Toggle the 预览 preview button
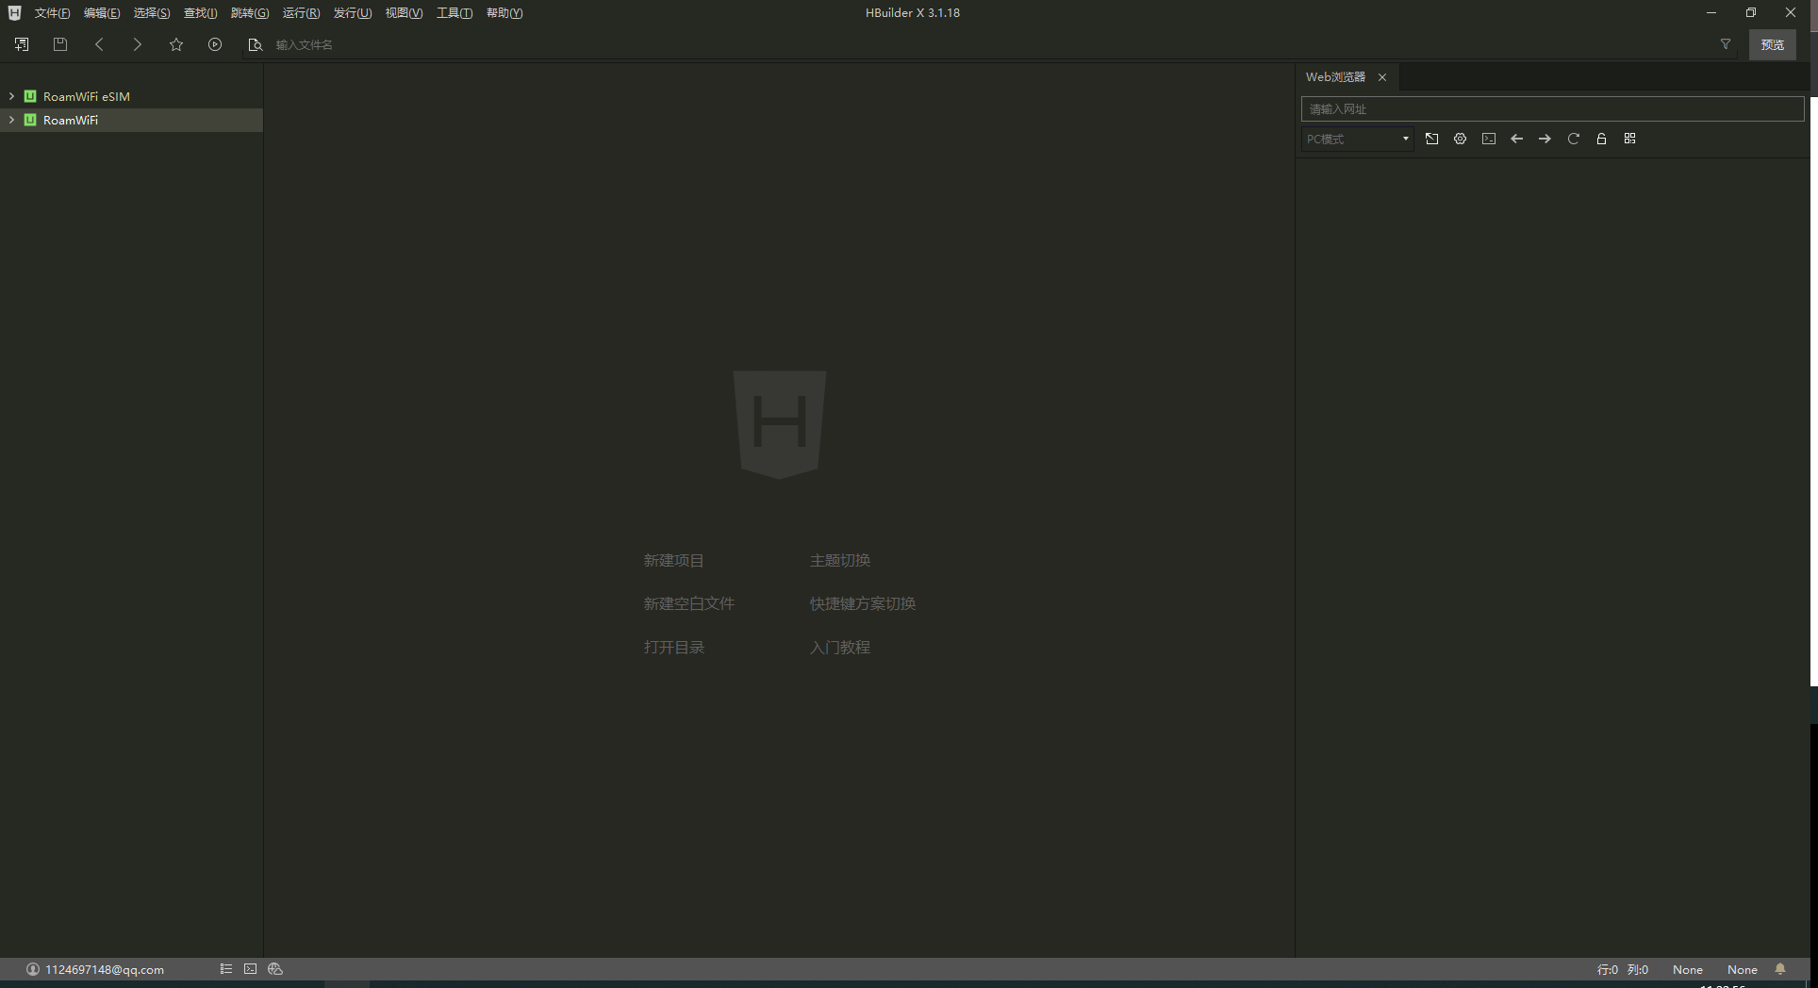This screenshot has height=988, width=1818. 1772,44
